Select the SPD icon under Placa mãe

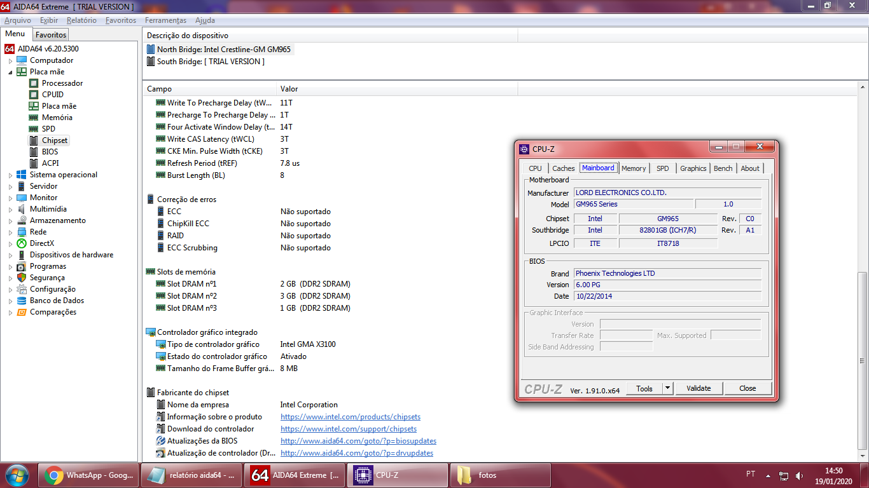34,129
